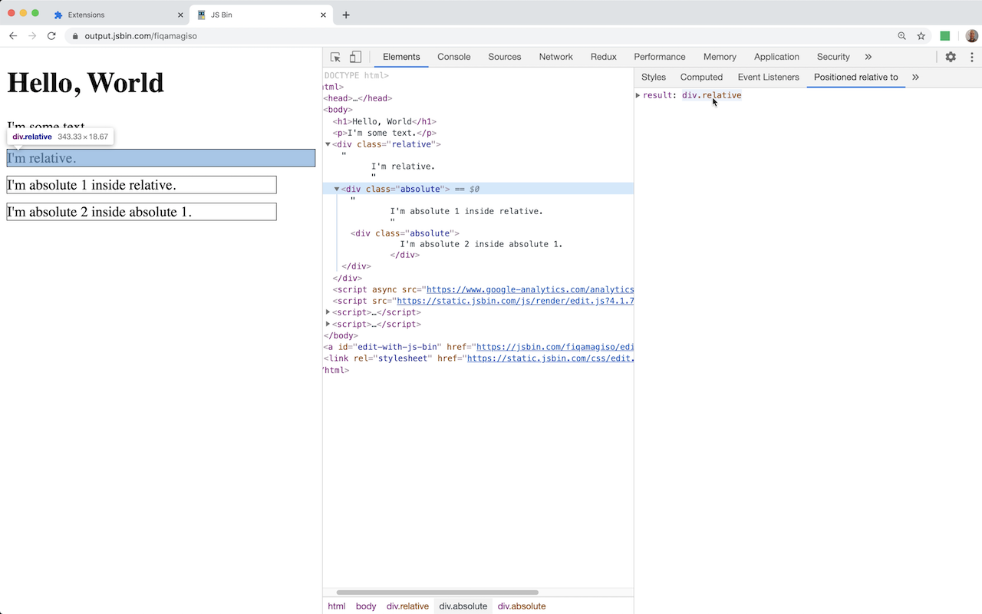Expand the collapsed head element
This screenshot has width=982, height=614.
coord(358,98)
